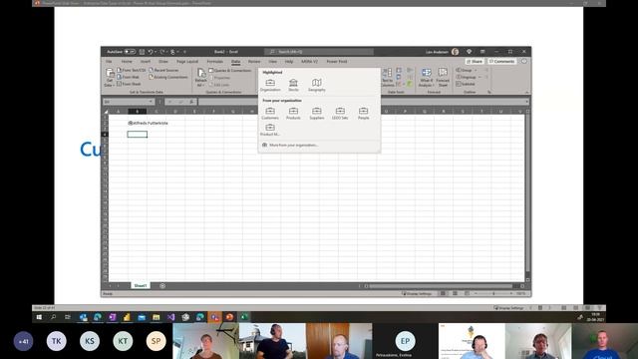Click From Sheet button
This screenshot has height=359, width=638.
pyautogui.click(x=129, y=84)
